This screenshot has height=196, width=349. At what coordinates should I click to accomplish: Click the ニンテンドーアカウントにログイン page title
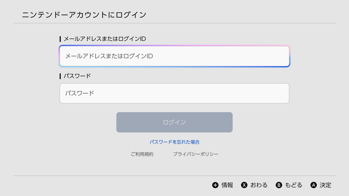tap(84, 15)
